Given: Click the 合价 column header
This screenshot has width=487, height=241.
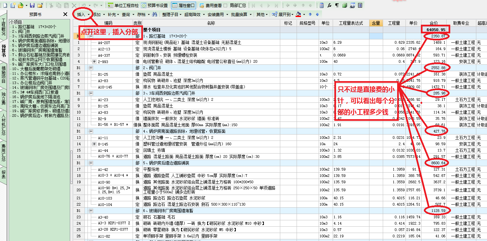Looking at the screenshot, I should coord(434,23).
